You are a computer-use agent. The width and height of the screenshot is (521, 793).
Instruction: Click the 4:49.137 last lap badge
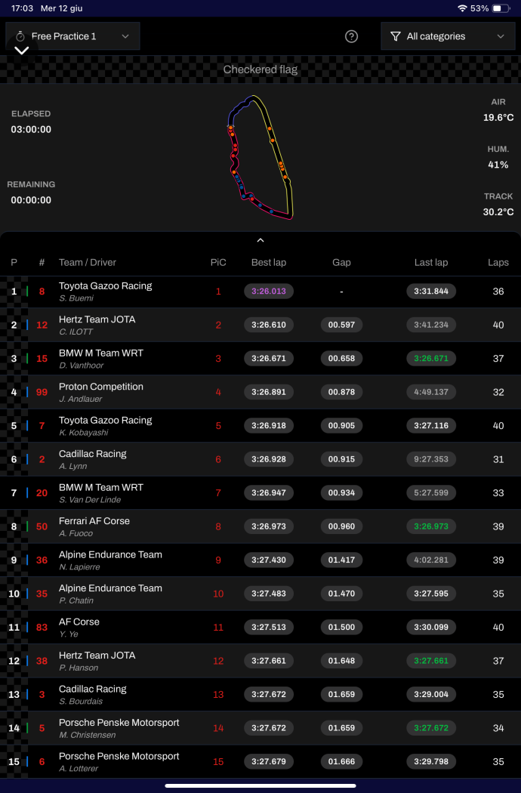tap(431, 392)
